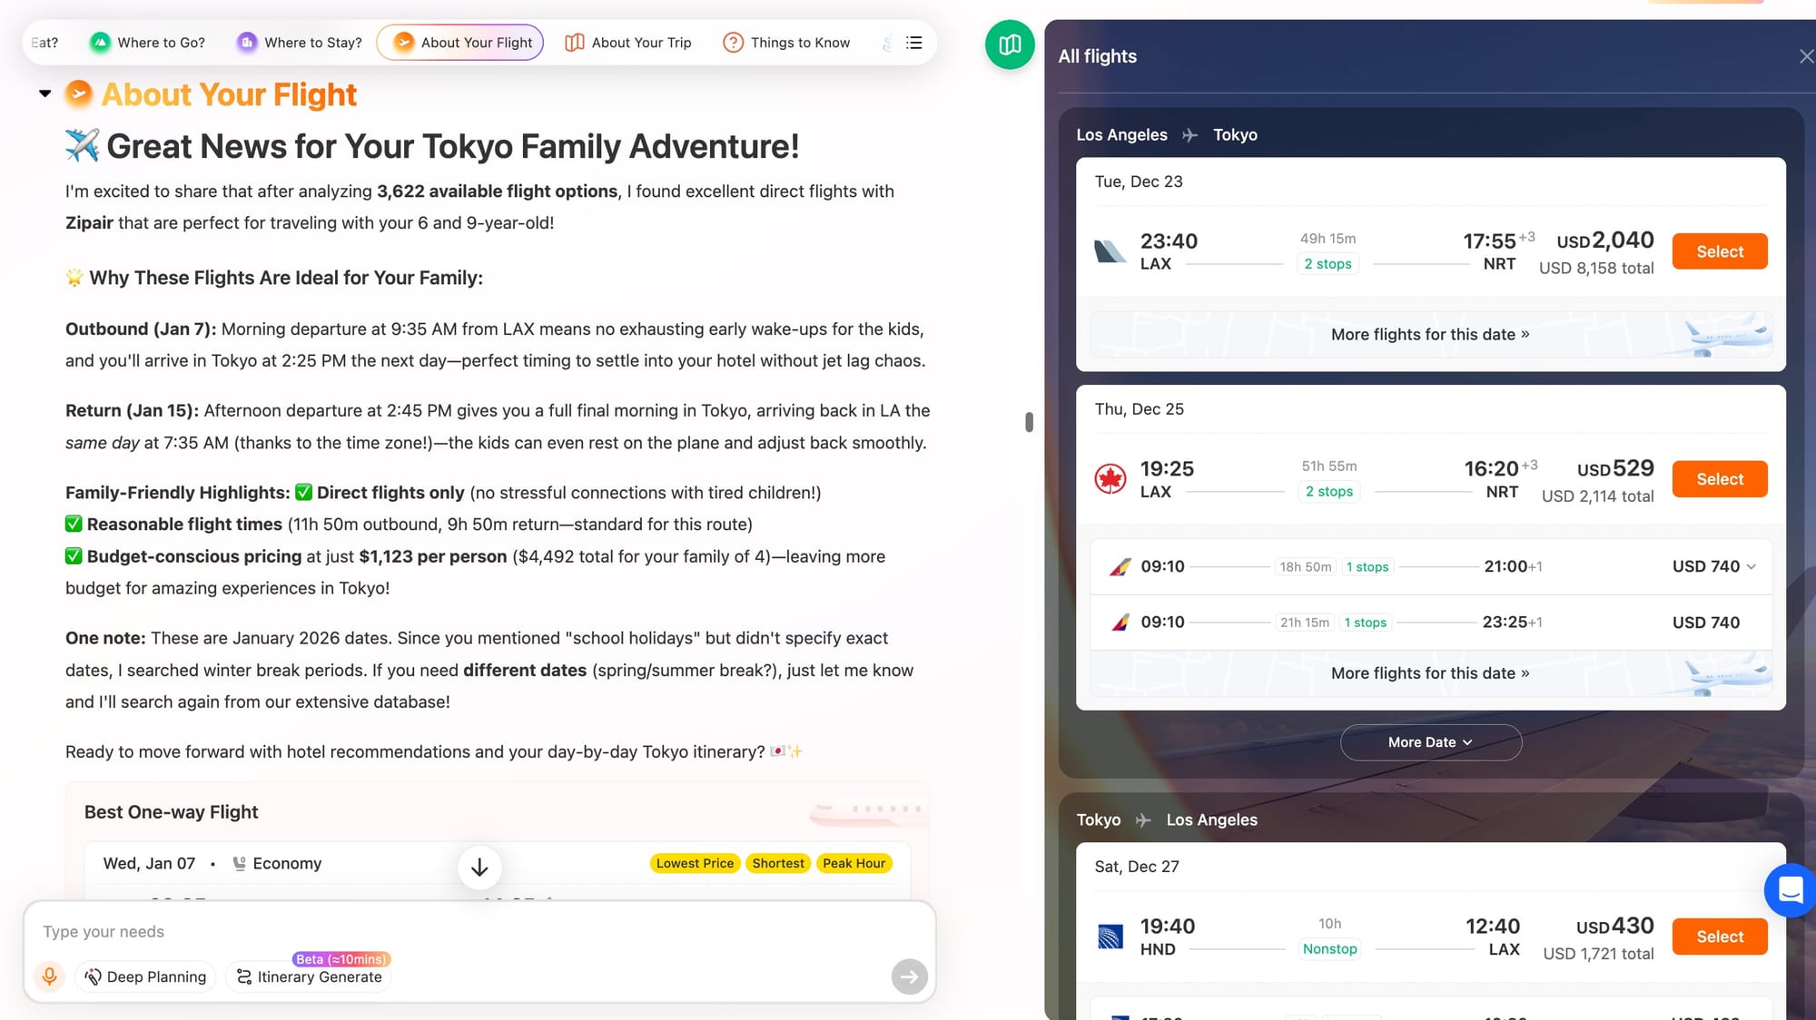
Task: Select the USD 529 Air Canada flight
Action: tap(1719, 478)
